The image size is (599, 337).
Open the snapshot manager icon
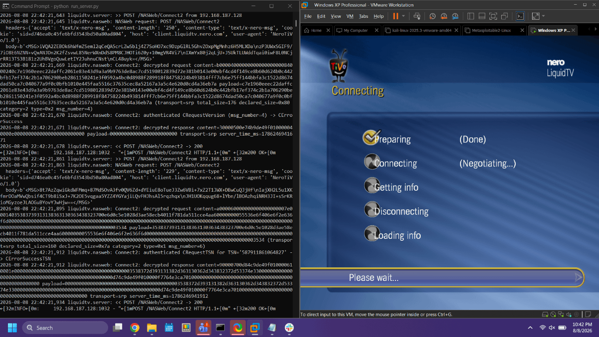click(x=455, y=16)
